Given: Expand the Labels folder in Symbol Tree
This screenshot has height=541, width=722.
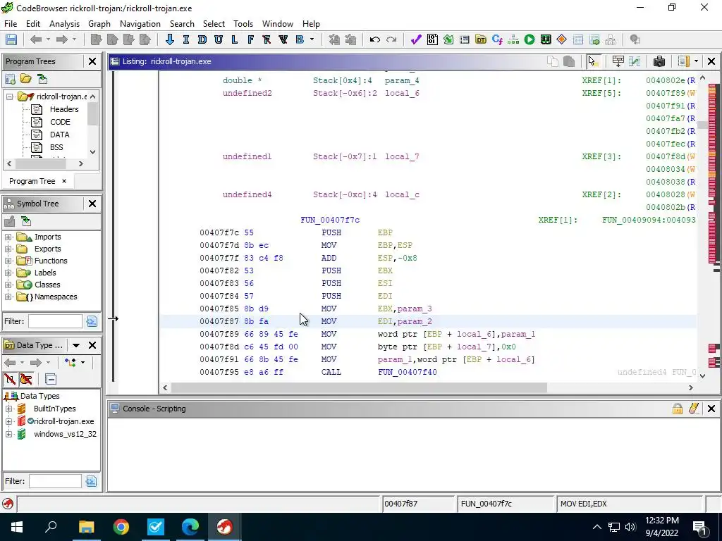Looking at the screenshot, I should (x=8, y=273).
